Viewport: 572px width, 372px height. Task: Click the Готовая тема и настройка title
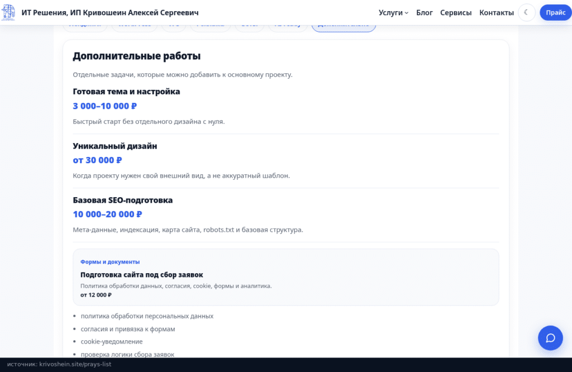pyautogui.click(x=126, y=92)
